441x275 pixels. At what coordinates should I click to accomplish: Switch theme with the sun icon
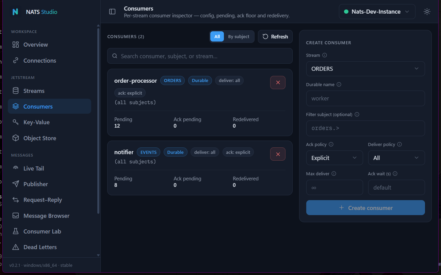pos(427,12)
